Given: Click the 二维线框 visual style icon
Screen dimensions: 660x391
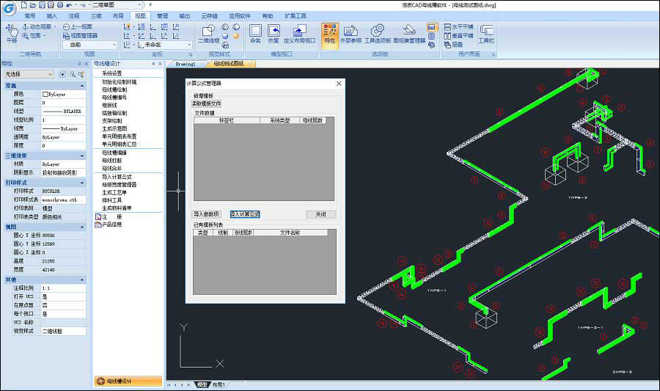Looking at the screenshot, I should coord(208,34).
